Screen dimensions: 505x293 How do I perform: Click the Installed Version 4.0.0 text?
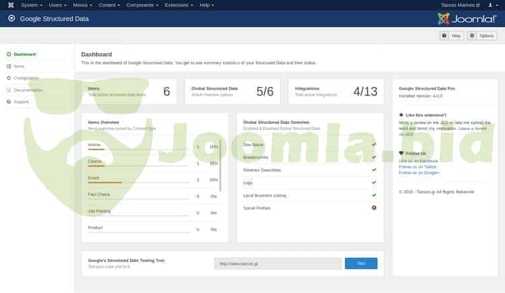coord(421,96)
